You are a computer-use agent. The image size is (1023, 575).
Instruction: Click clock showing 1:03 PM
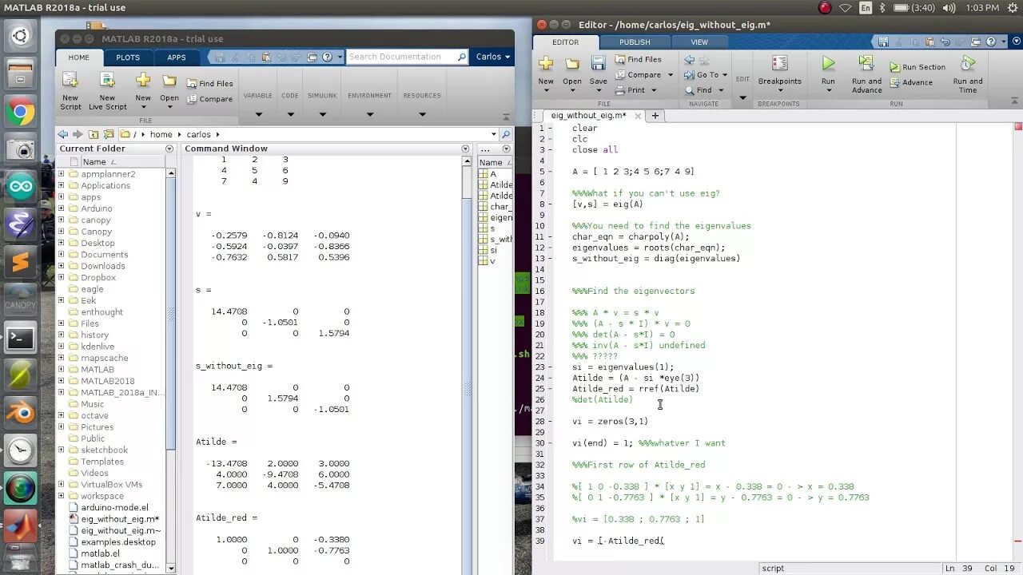[x=982, y=8]
